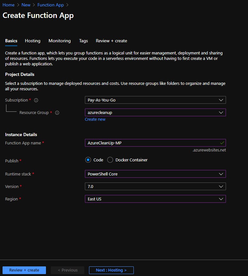Open Resource Group info tooltip icon
This screenshot has width=248, height=276.
pos(57,113)
